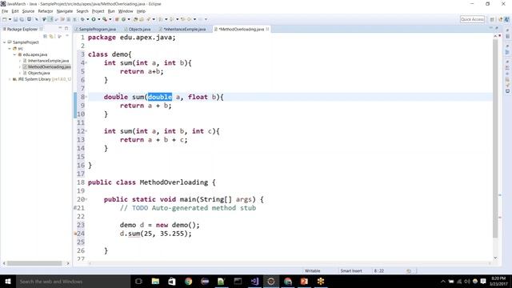Click the green Run toolbar button
The height and width of the screenshot is (288, 512).
click(94, 19)
